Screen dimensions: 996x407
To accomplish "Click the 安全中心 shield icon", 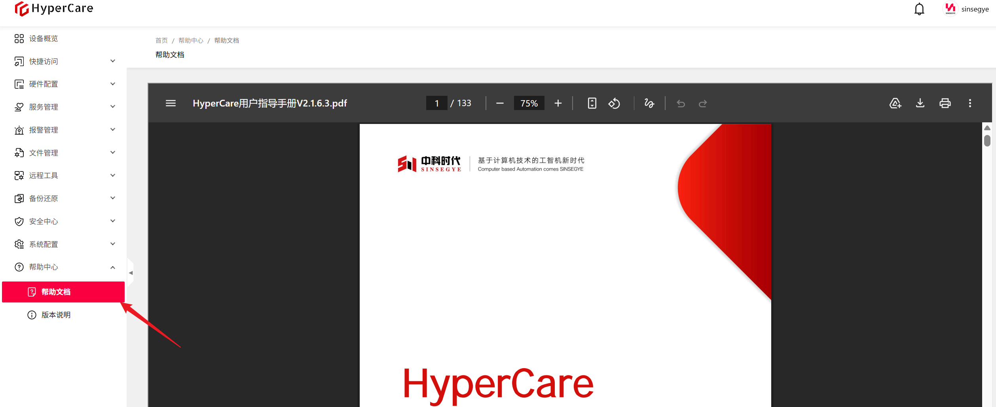I will tap(19, 221).
